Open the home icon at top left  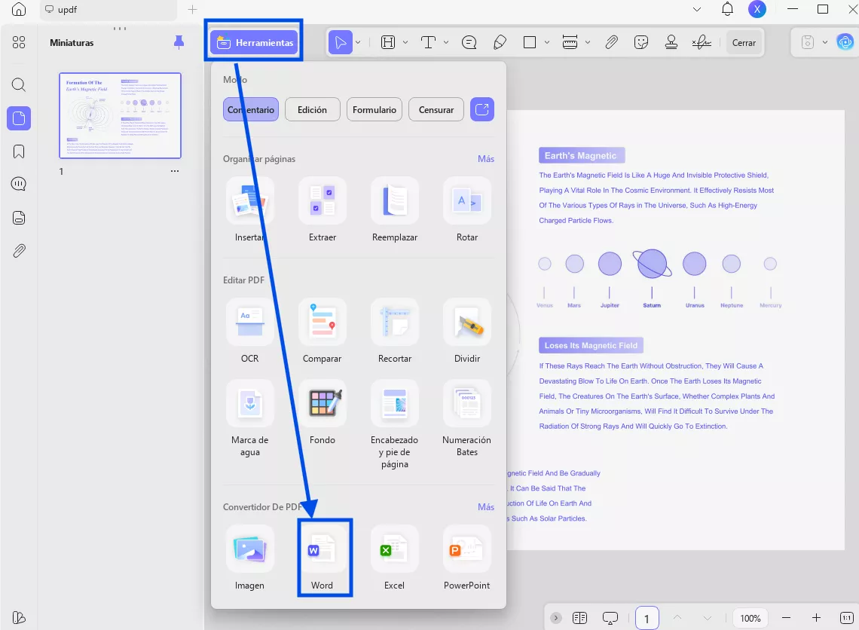[19, 9]
